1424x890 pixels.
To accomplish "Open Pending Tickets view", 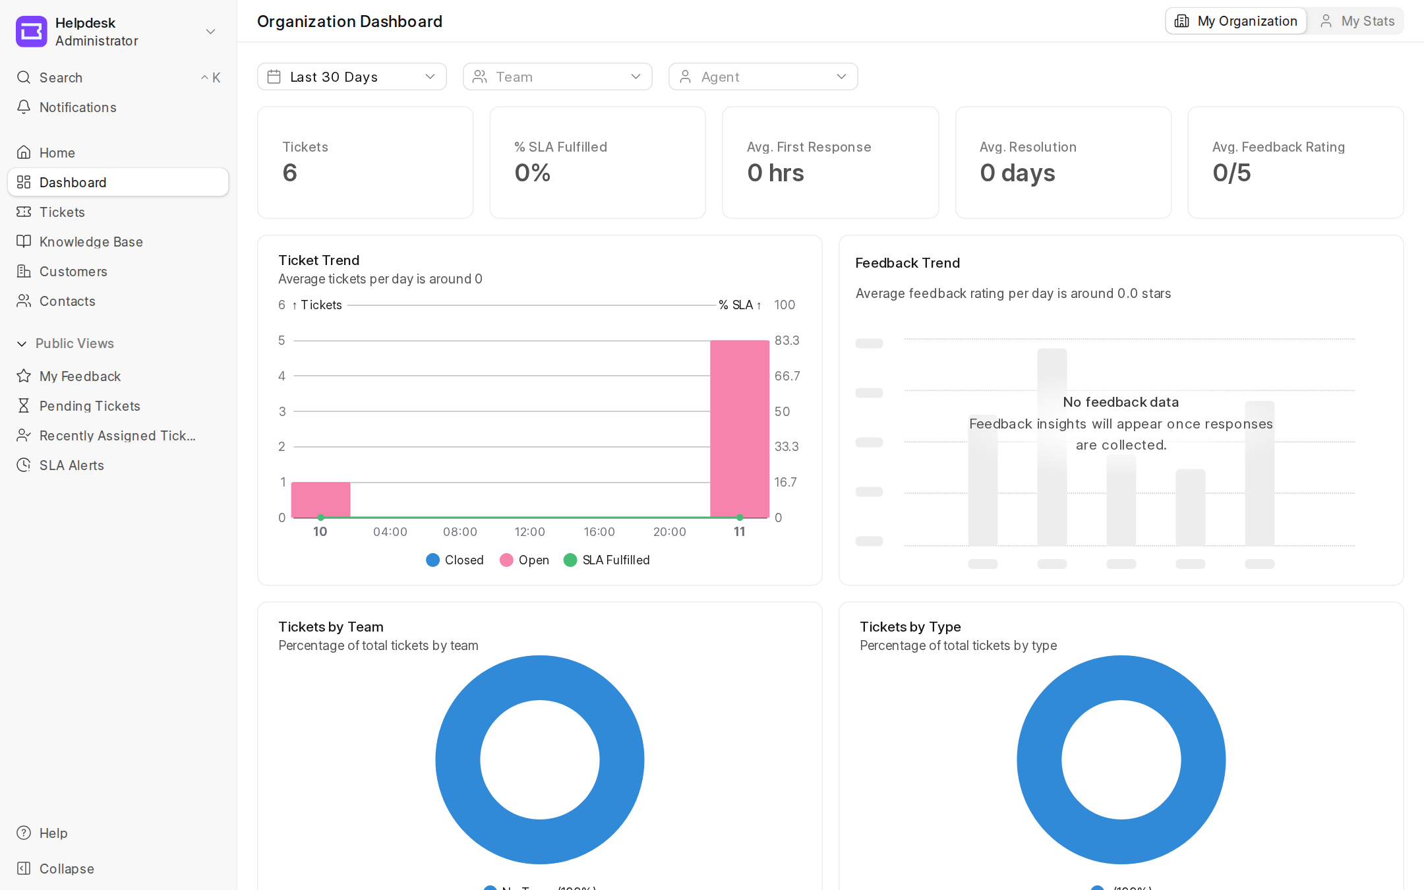I will [118, 405].
